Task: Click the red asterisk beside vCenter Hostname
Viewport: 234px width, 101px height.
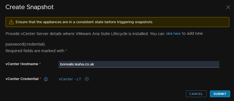Action: 40,64
